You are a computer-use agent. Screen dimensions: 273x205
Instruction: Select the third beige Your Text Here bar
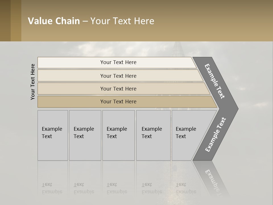pos(124,89)
